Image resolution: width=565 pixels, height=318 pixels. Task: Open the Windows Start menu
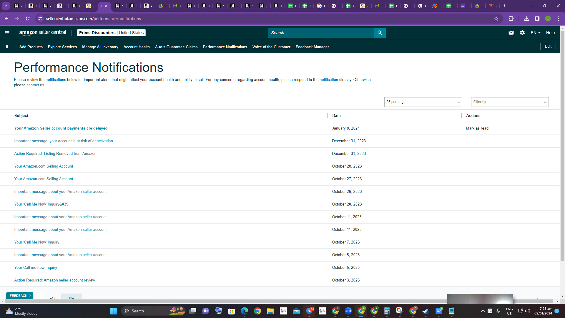[114, 311]
